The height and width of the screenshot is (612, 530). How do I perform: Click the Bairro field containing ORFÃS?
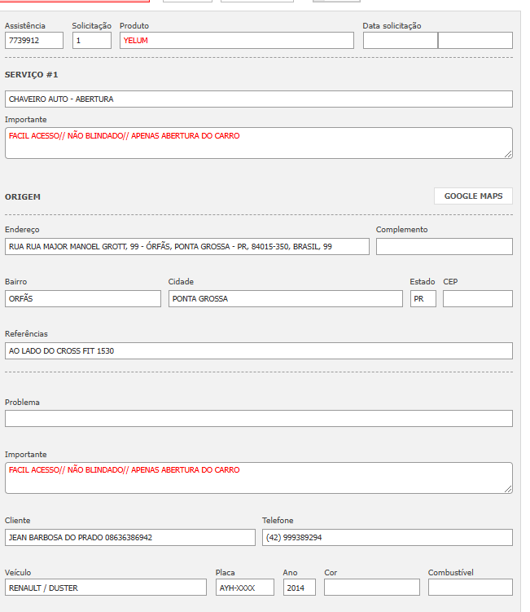(x=82, y=299)
